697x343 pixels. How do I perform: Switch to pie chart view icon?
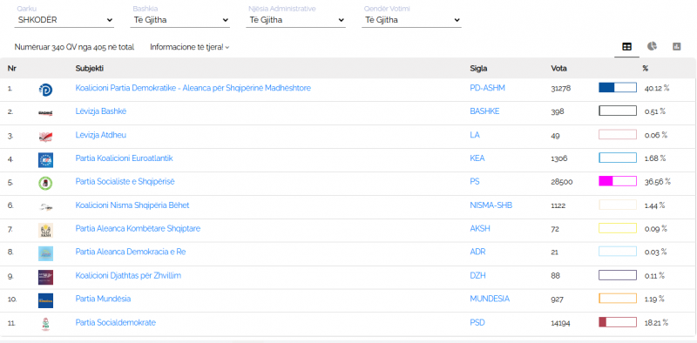(x=652, y=46)
